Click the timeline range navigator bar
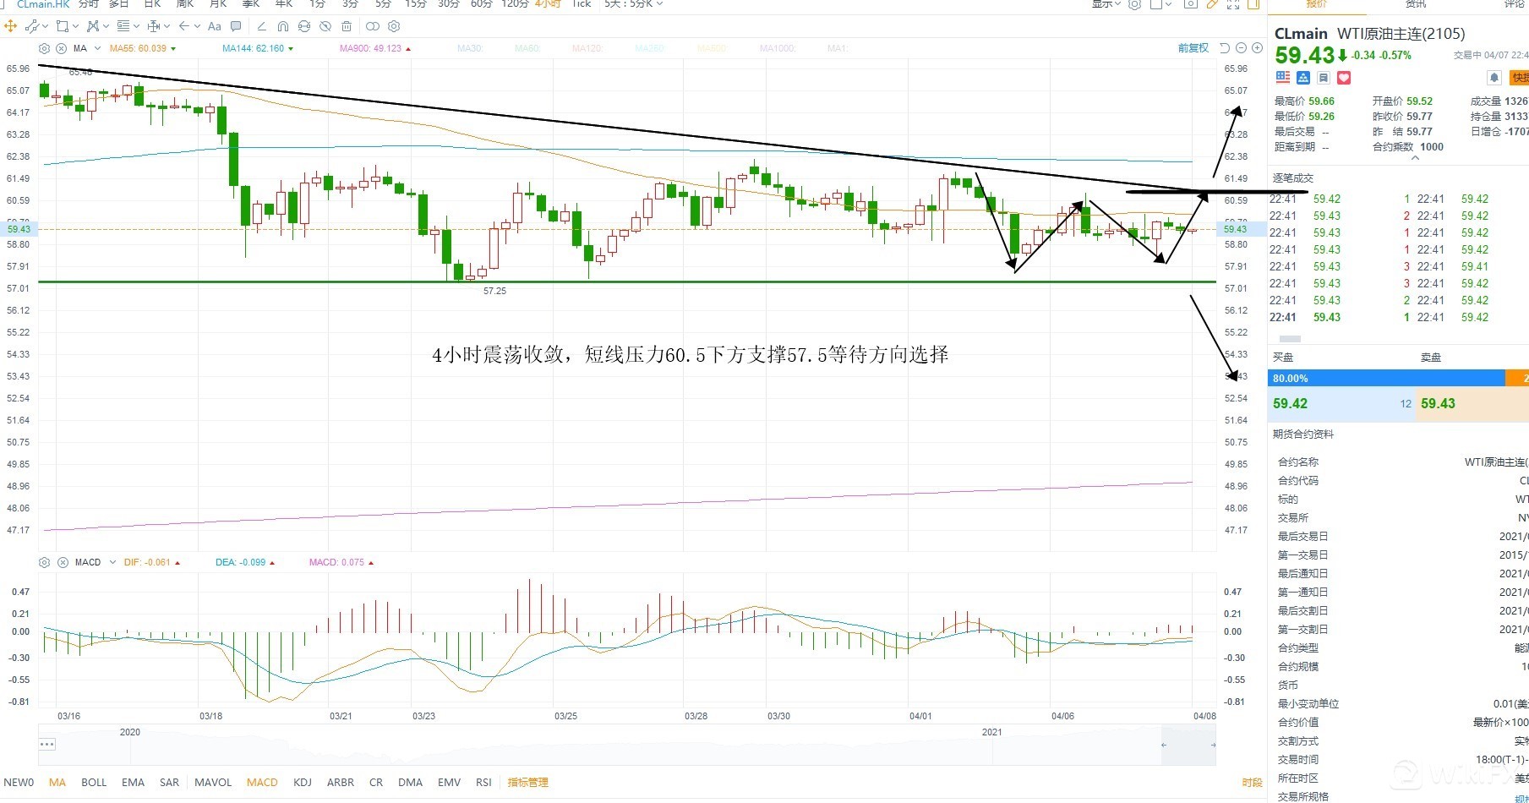Viewport: 1529px width, 803px height. pos(625,745)
